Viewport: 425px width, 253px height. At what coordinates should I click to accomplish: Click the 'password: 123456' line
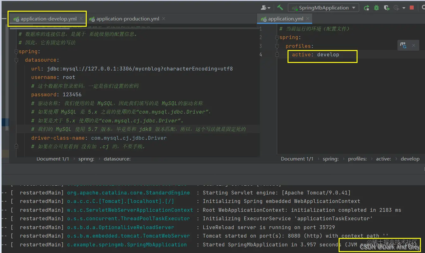pos(56,94)
